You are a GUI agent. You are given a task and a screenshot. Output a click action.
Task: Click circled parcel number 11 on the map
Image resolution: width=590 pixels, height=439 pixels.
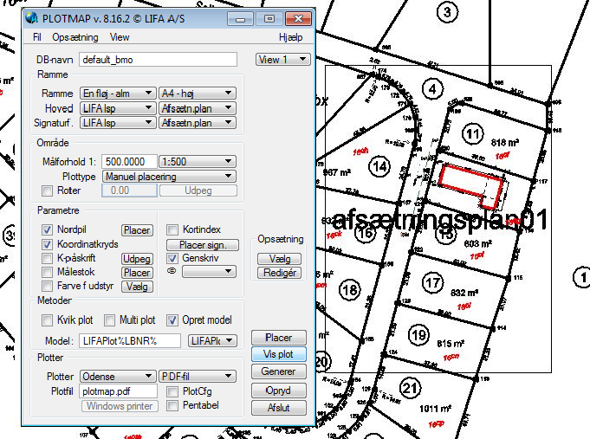[472, 133]
